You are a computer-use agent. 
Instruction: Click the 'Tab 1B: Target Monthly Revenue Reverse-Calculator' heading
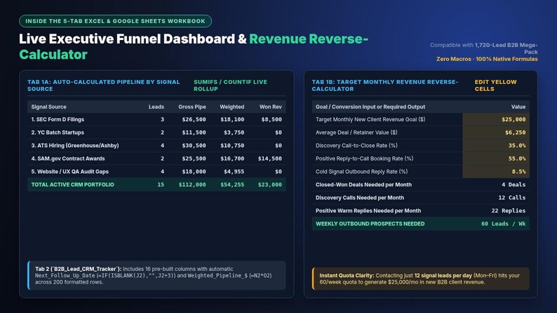(x=385, y=85)
